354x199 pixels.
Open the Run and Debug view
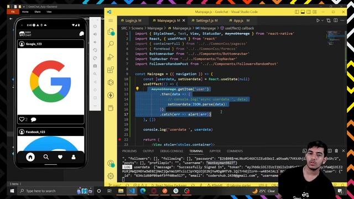click(x=111, y=57)
